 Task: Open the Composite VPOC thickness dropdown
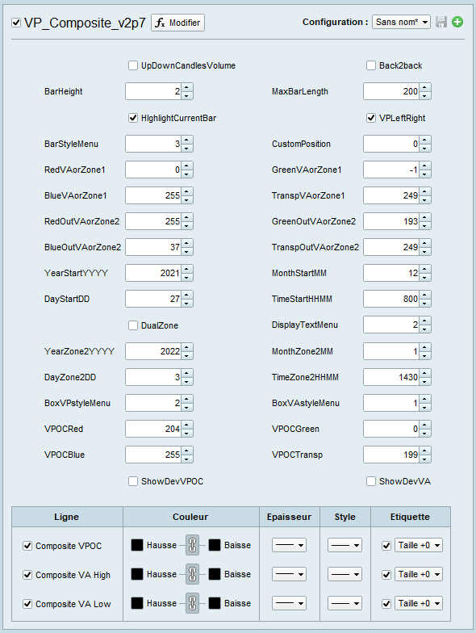click(x=289, y=545)
